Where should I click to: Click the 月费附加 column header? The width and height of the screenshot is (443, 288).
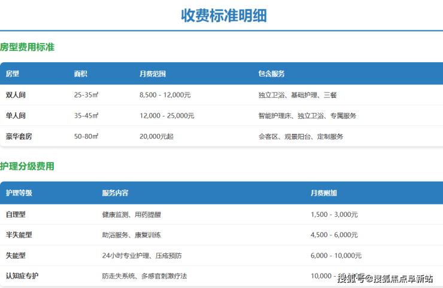tap(324, 193)
